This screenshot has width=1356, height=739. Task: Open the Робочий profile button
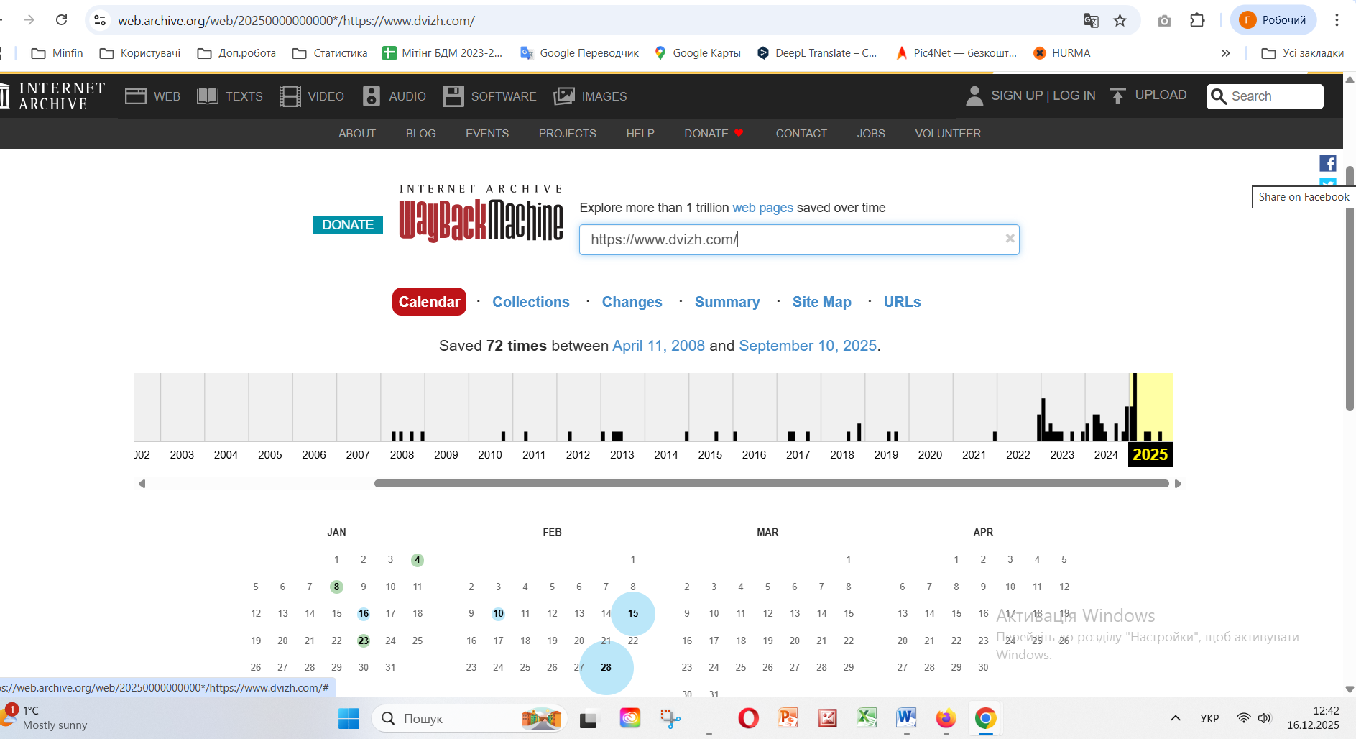(x=1273, y=20)
